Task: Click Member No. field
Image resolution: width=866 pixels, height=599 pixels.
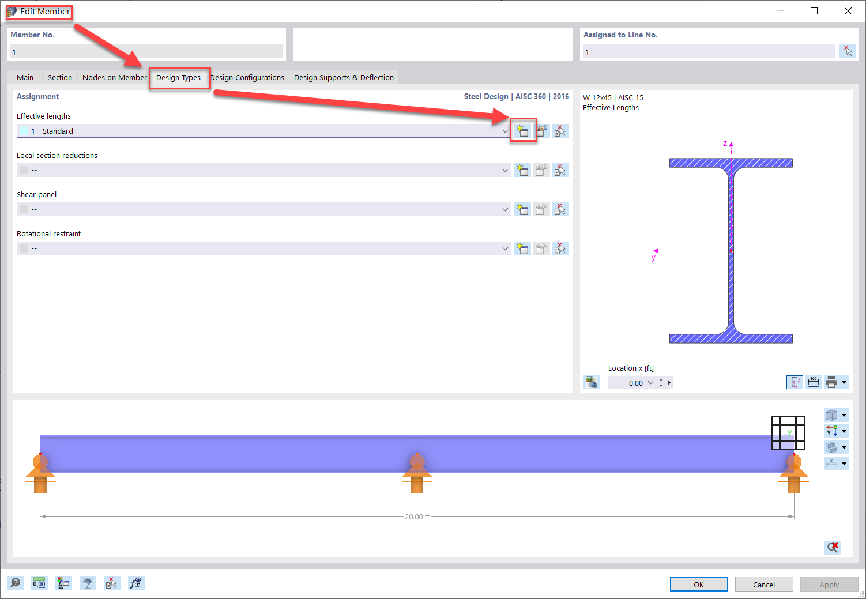Action: pos(146,51)
